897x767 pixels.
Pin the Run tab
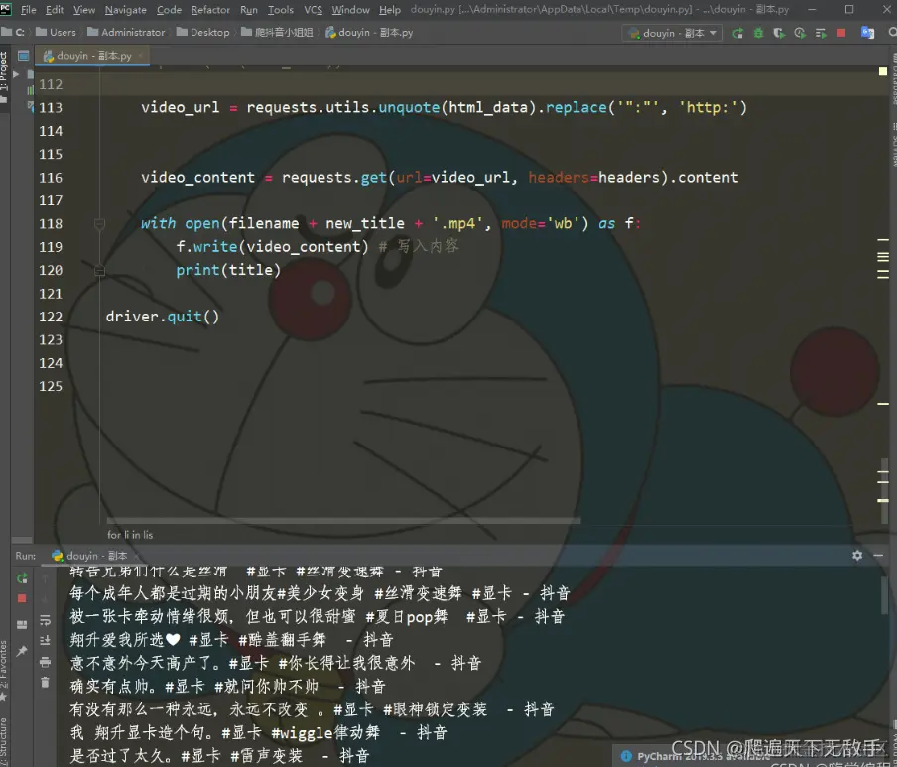(22, 651)
